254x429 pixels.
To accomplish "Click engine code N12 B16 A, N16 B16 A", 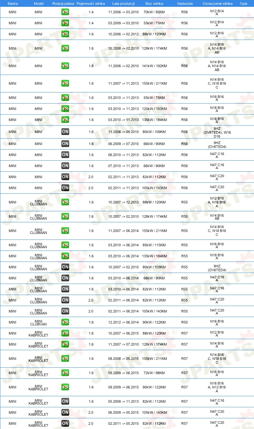I will [217, 202].
